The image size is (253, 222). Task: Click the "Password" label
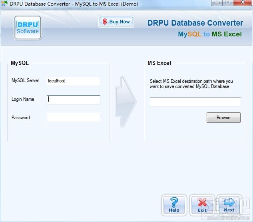click(21, 118)
